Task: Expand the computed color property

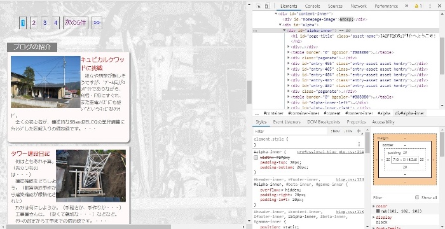Action: (x=374, y=206)
